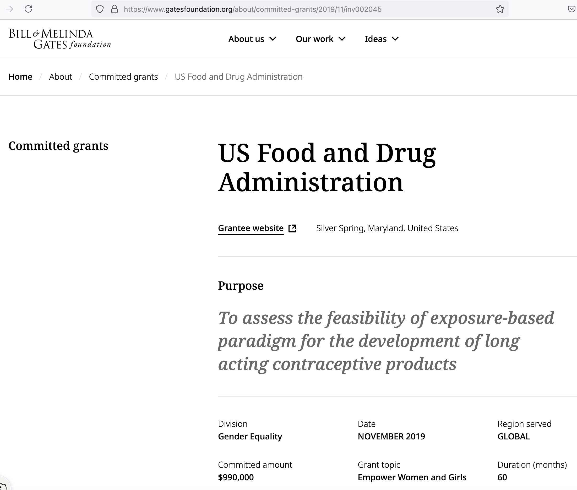577x490 pixels.
Task: Bookmark page with star icon
Action: [x=500, y=9]
